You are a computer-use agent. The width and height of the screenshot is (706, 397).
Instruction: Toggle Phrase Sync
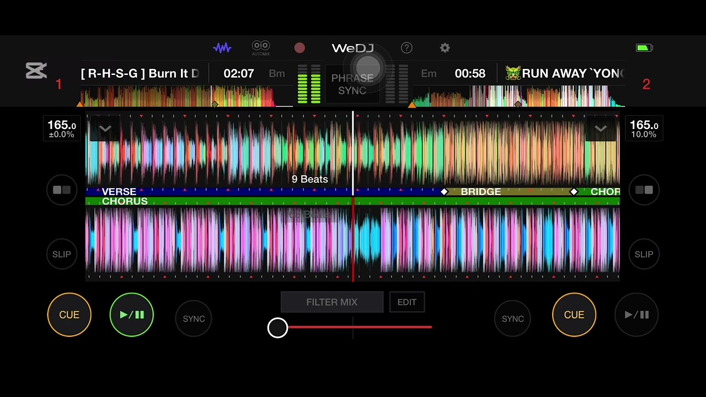(x=352, y=84)
